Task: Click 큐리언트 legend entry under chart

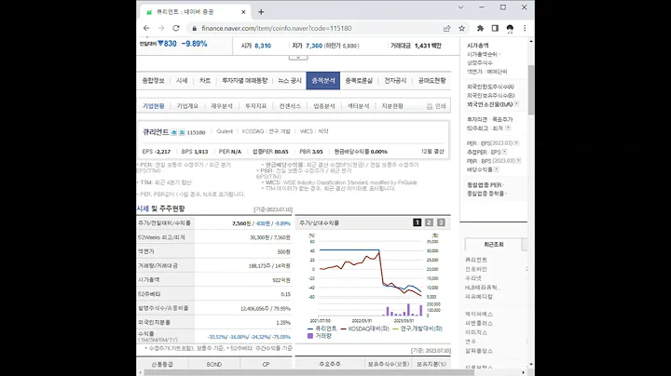Action: [x=322, y=329]
